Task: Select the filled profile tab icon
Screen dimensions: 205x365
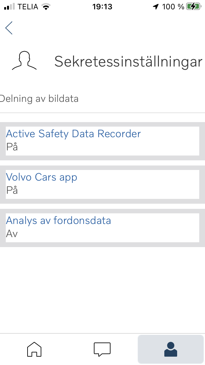Action: tap(171, 349)
